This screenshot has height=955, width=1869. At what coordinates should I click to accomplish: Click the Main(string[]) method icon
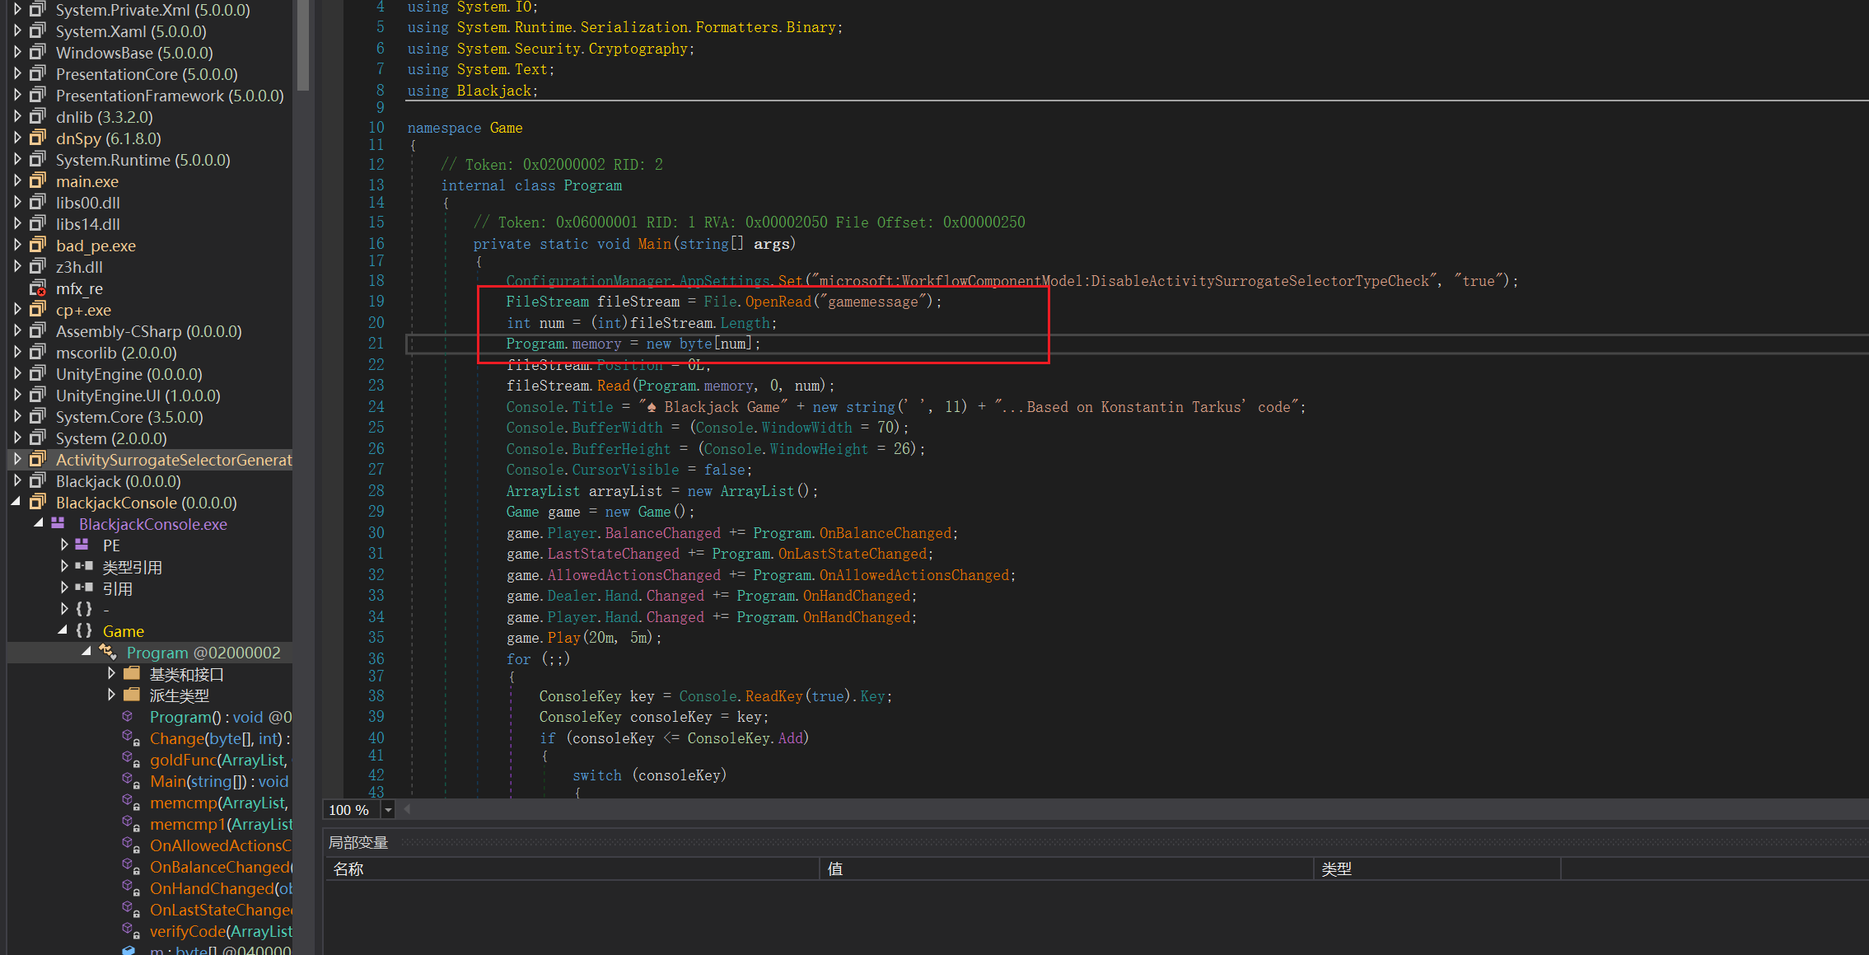coord(130,781)
